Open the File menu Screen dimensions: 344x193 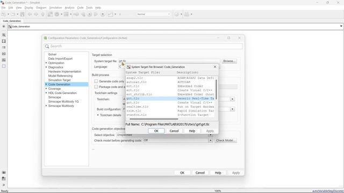pos(3,8)
